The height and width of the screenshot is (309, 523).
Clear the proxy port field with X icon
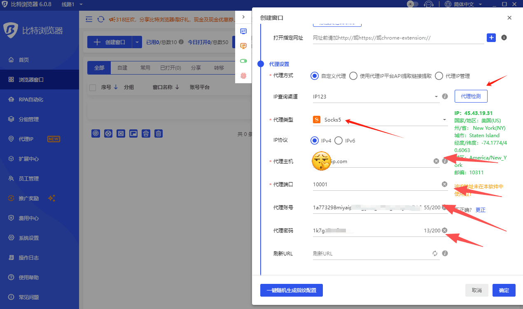(445, 184)
